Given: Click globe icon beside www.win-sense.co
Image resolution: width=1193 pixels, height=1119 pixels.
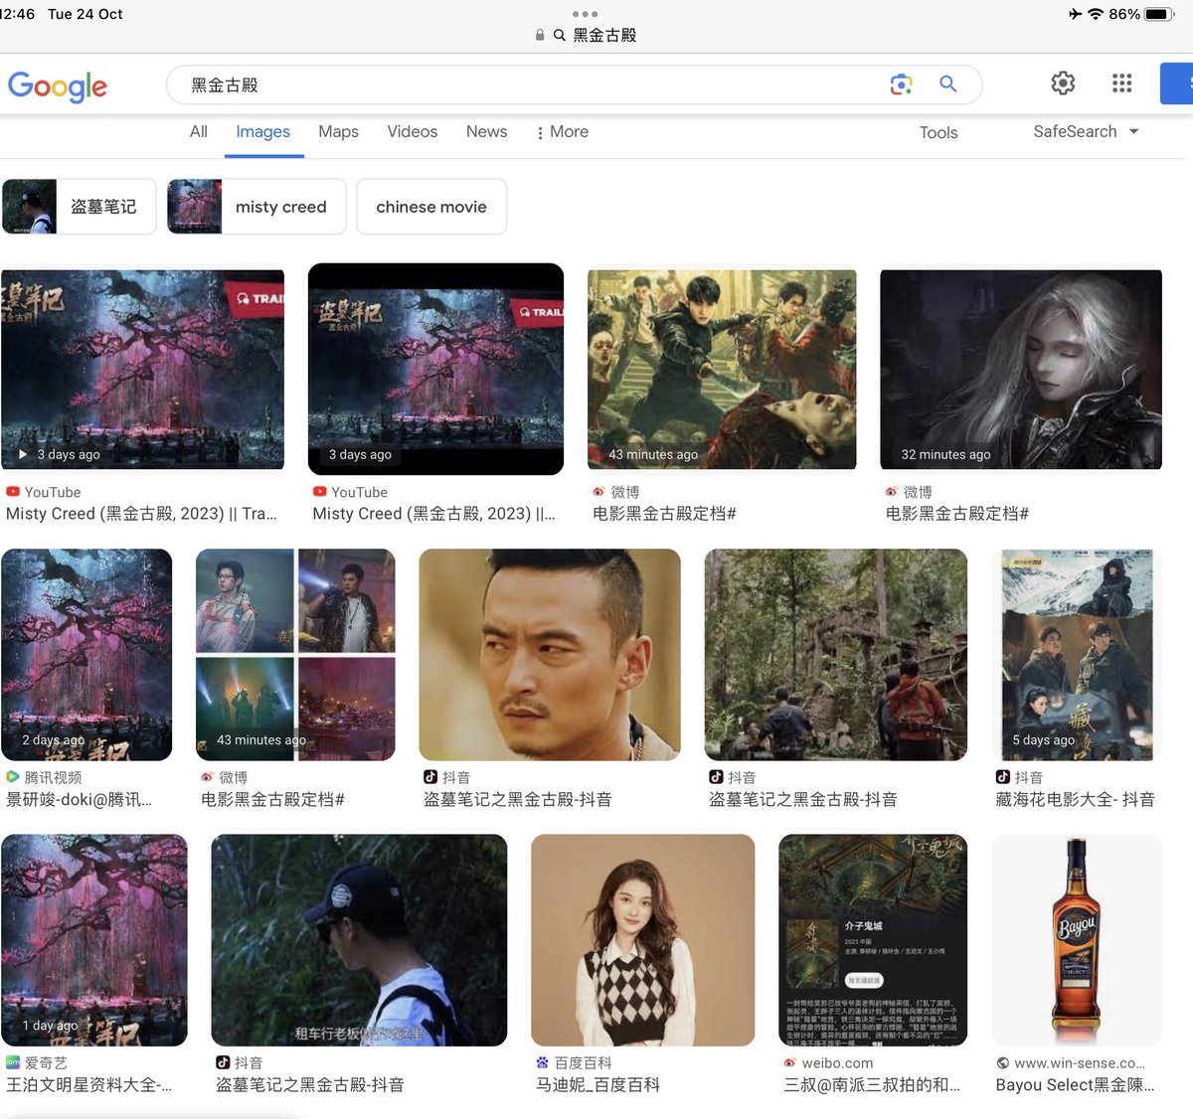Looking at the screenshot, I should [1002, 1062].
